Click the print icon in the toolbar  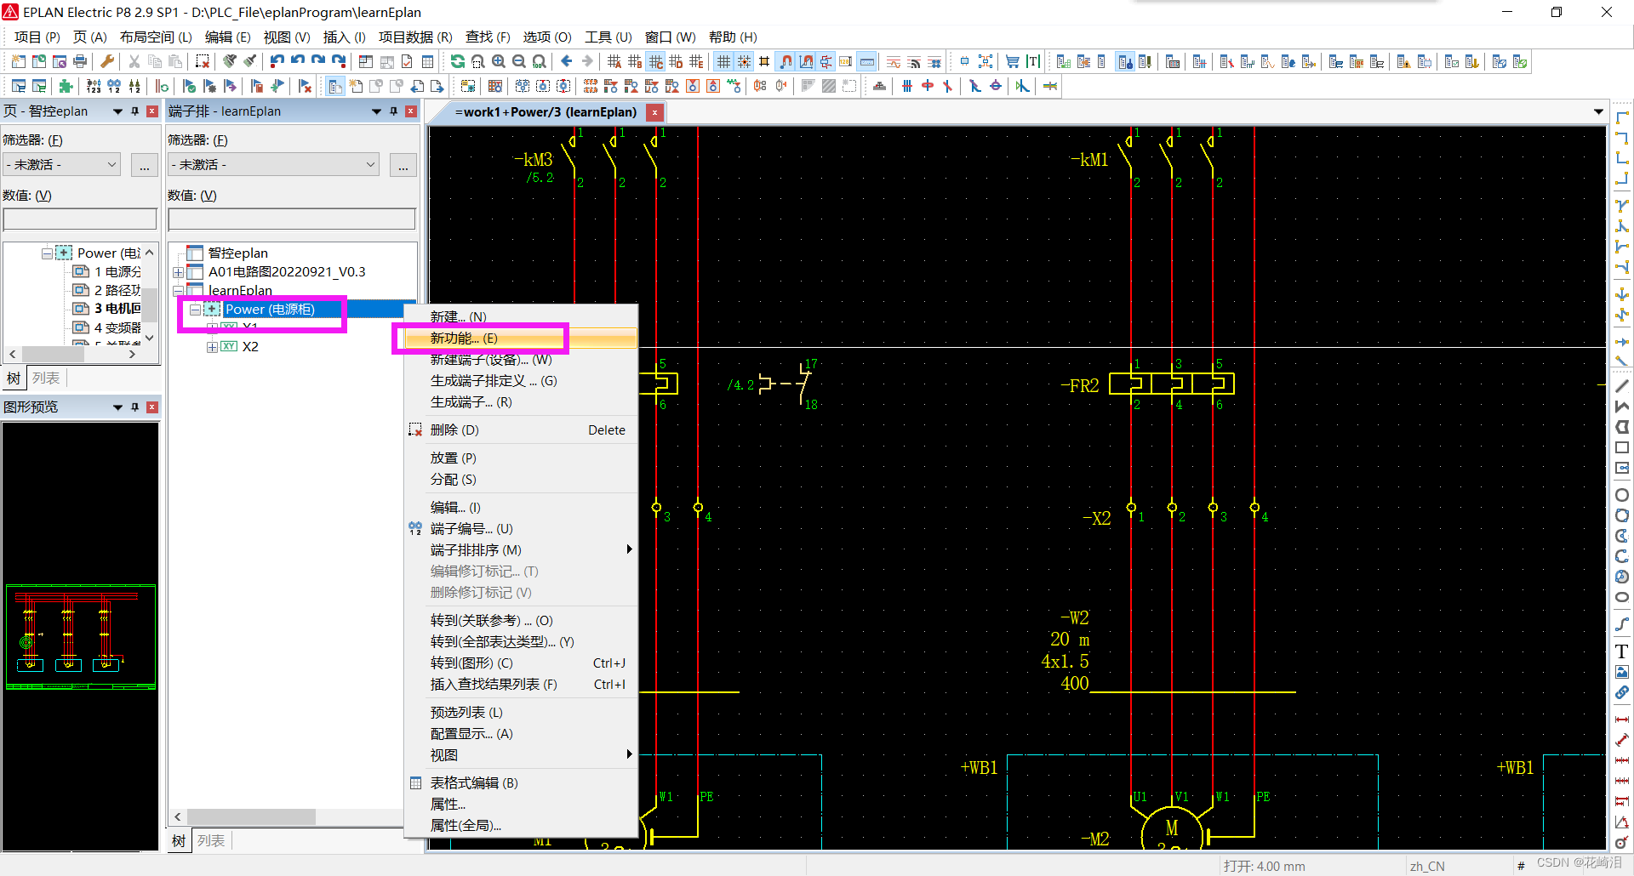pyautogui.click(x=80, y=61)
